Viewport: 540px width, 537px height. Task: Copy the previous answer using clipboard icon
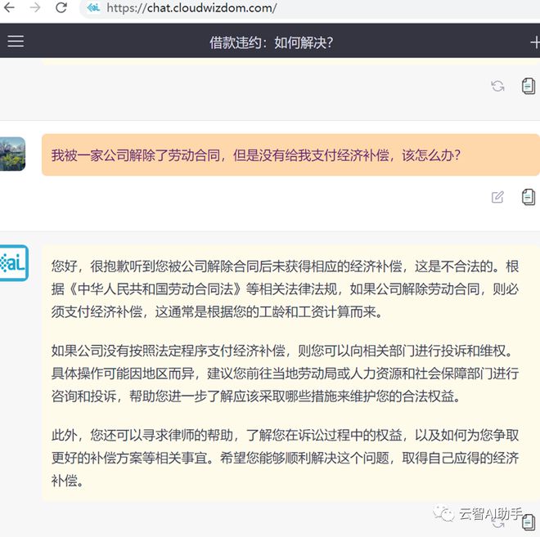tap(529, 86)
